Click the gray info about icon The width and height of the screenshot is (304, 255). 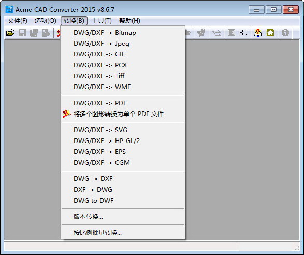[285, 33]
